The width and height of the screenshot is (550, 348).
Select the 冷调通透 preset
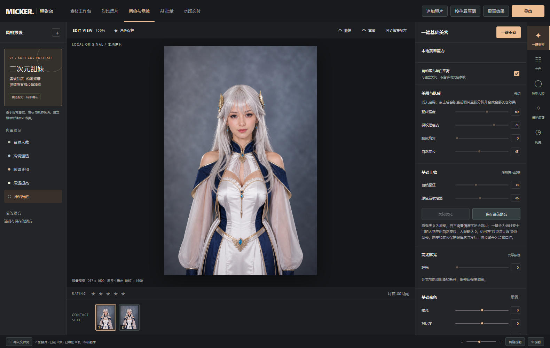tap(33, 156)
